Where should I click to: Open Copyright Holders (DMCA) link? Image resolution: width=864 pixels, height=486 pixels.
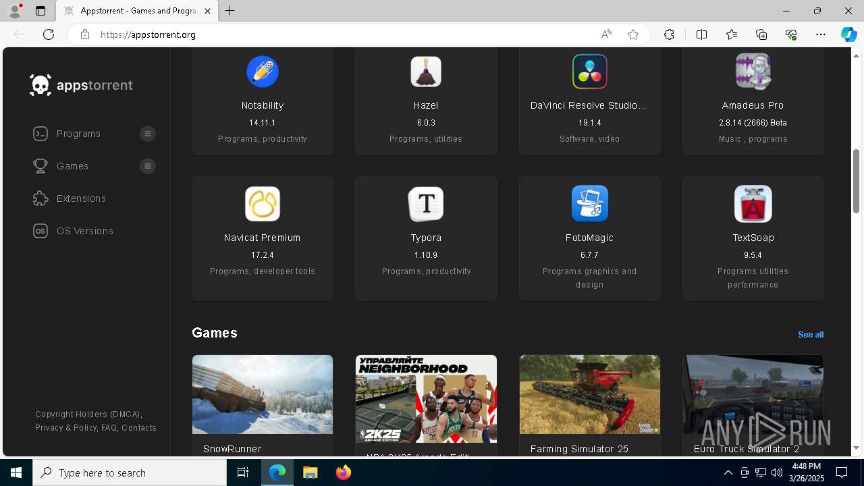click(x=88, y=414)
